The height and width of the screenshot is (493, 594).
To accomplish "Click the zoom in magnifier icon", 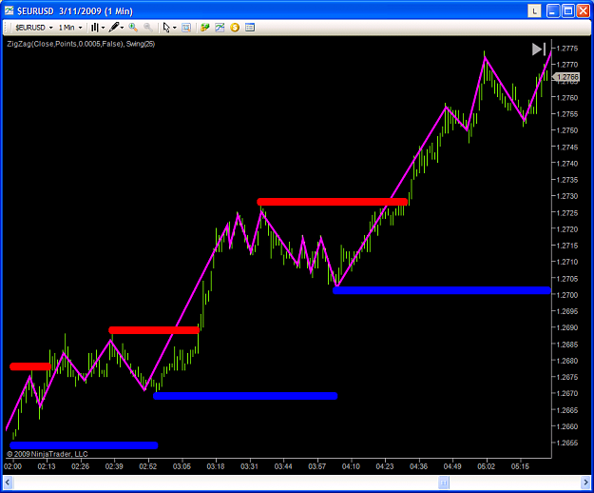I will (x=133, y=28).
